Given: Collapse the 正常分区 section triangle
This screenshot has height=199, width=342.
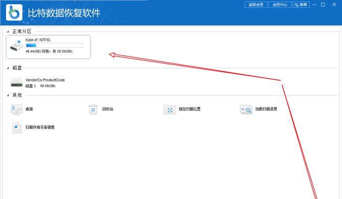Looking at the screenshot, I should [8, 32].
